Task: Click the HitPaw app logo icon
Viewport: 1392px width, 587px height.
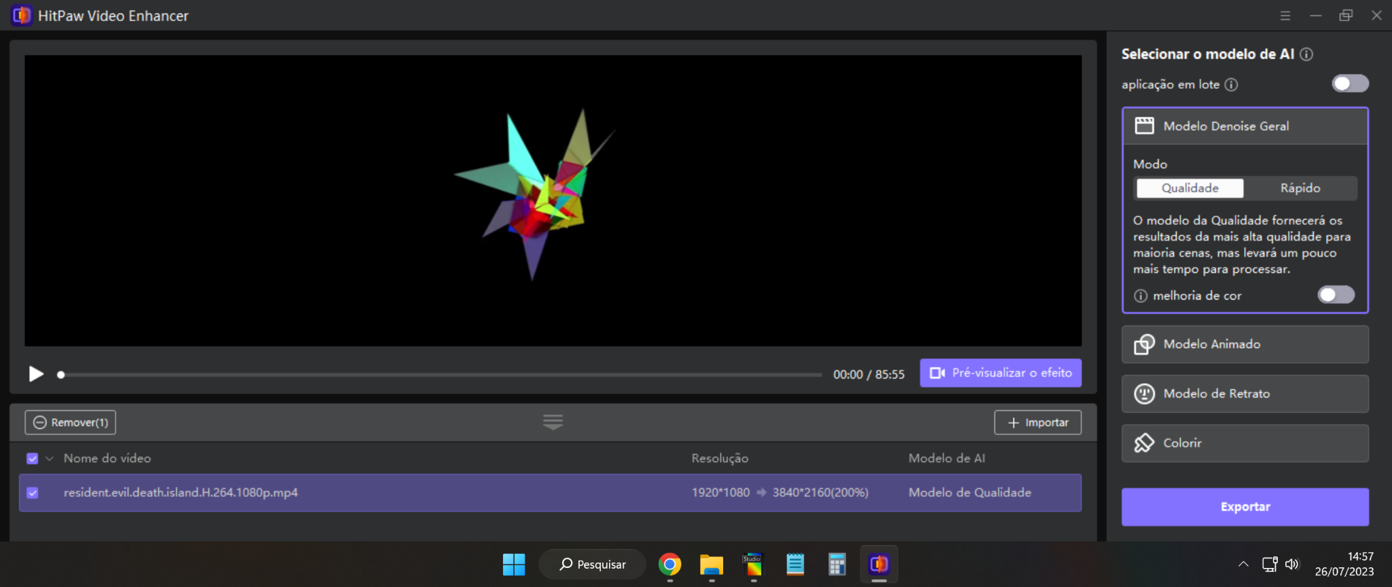Action: point(21,15)
